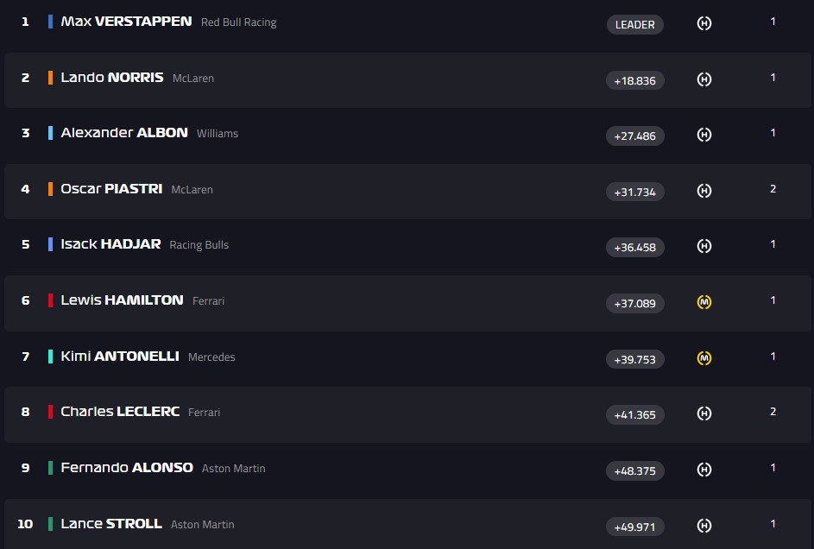Click the hard tyre icon in Albon's row
The width and height of the screenshot is (814, 549).
click(x=704, y=135)
